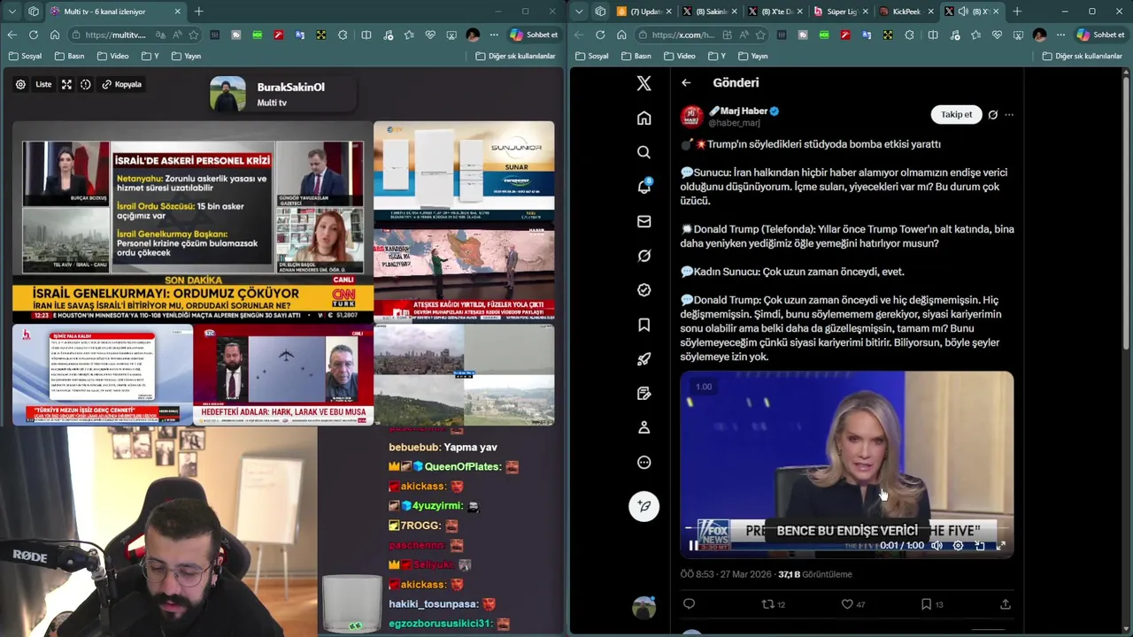Mute the tweet video's sound
Screen dimensions: 1133x637
[936, 546]
